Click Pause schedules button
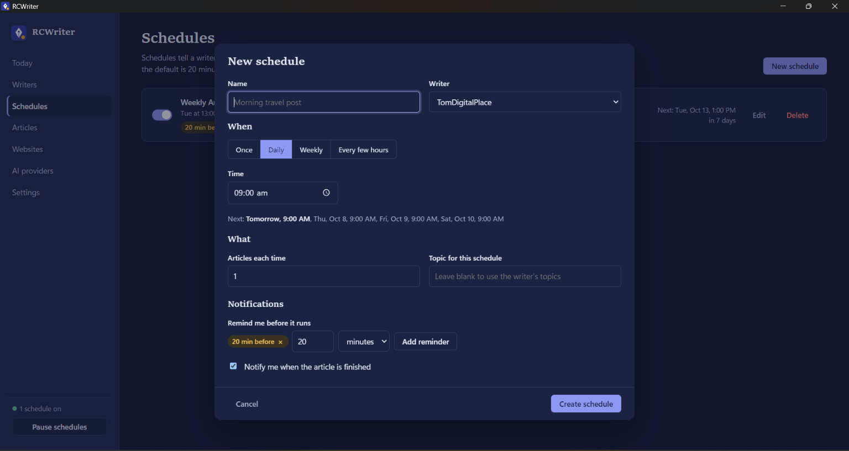 [x=60, y=427]
